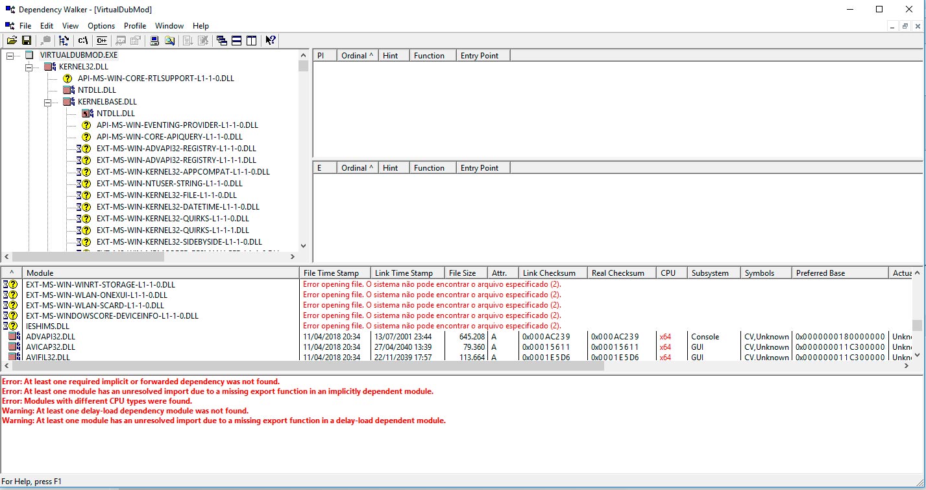The width and height of the screenshot is (926, 490).
Task: Select VIRTUALDUBMOD.EXE module icon in tree
Action: click(30, 55)
